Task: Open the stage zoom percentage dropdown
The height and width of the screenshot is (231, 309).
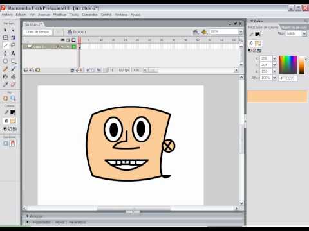Action: pos(241,32)
